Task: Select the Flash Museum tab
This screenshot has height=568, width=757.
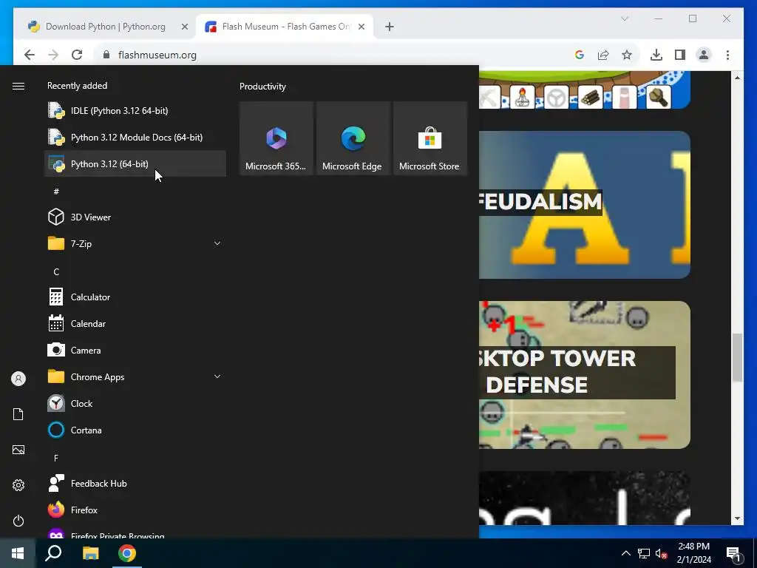Action: click(285, 27)
